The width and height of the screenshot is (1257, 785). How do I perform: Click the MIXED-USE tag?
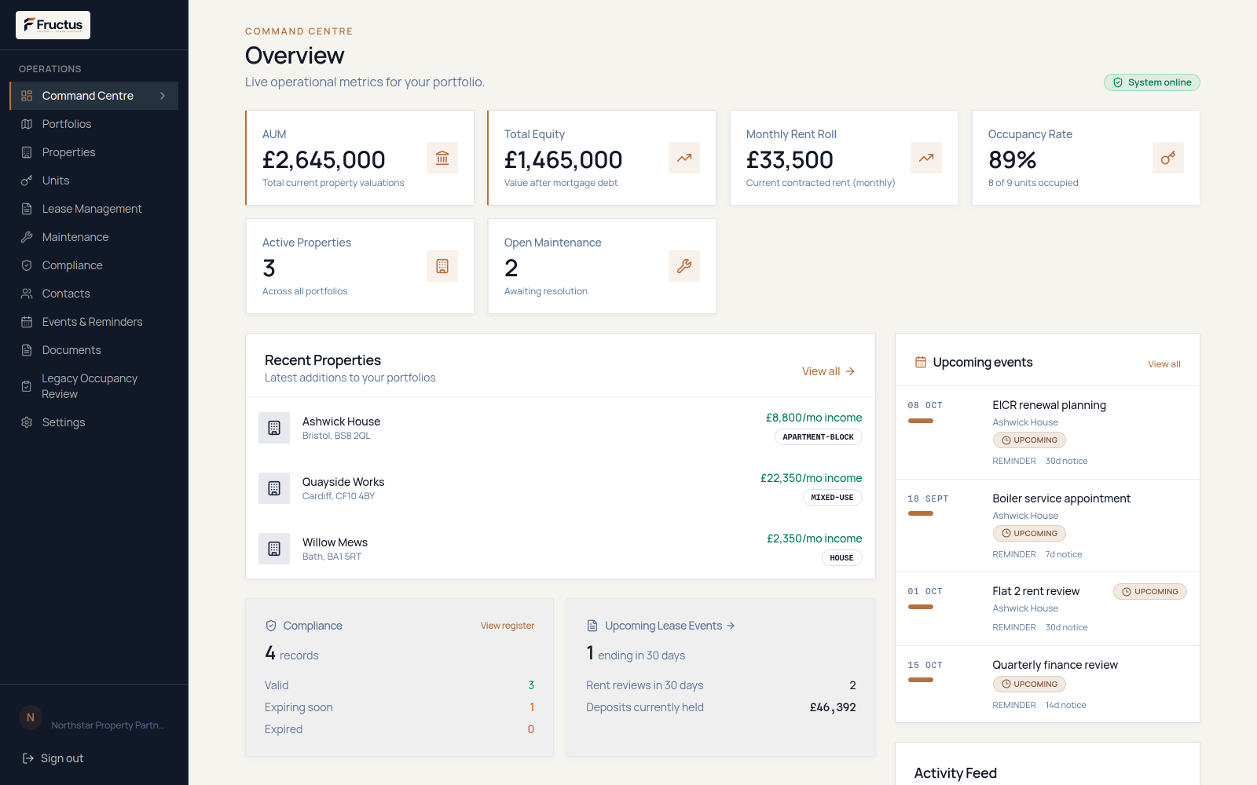832,498
